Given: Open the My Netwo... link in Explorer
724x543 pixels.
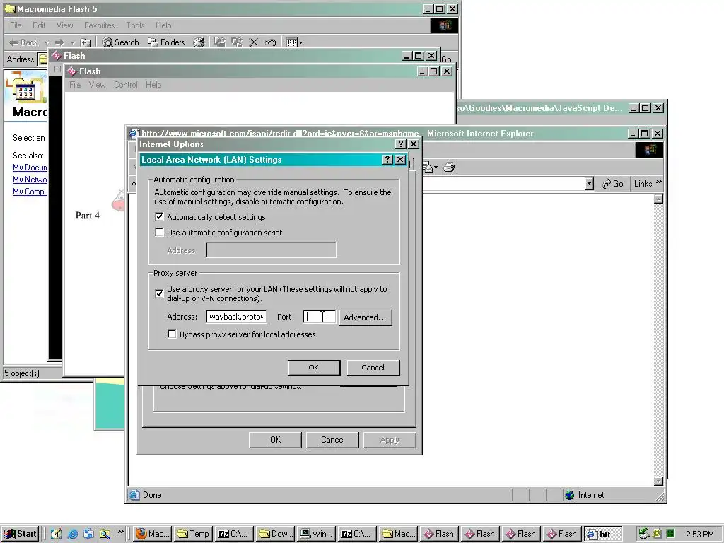Looking at the screenshot, I should tap(30, 180).
